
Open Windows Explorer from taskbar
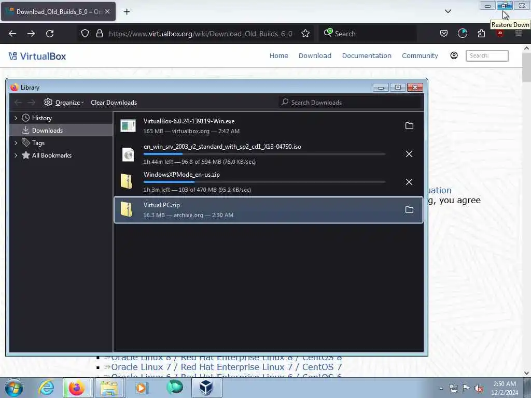pos(109,388)
